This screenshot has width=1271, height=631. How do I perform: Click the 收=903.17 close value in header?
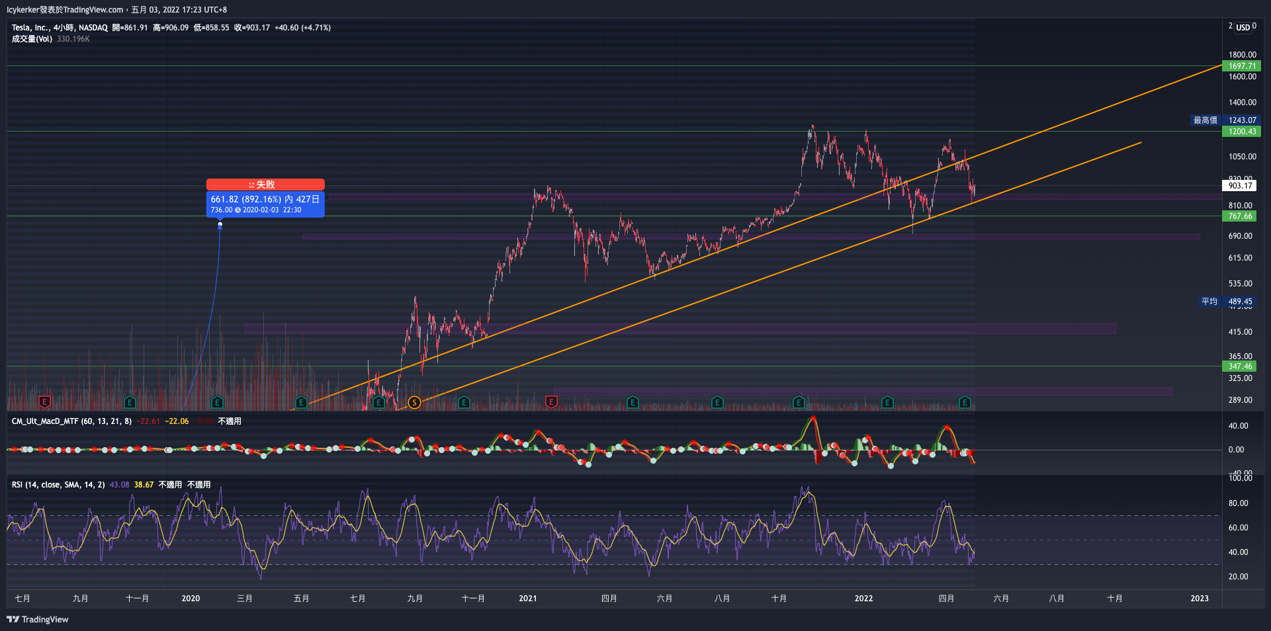252,28
